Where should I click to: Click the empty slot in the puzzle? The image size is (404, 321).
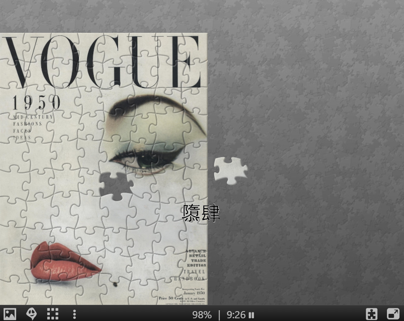[116, 186]
